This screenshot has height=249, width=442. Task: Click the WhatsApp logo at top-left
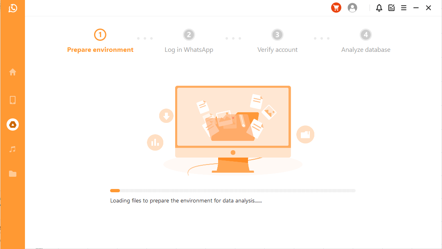click(13, 8)
